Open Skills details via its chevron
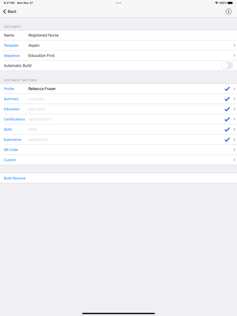The height and width of the screenshot is (316, 237). pos(234,129)
